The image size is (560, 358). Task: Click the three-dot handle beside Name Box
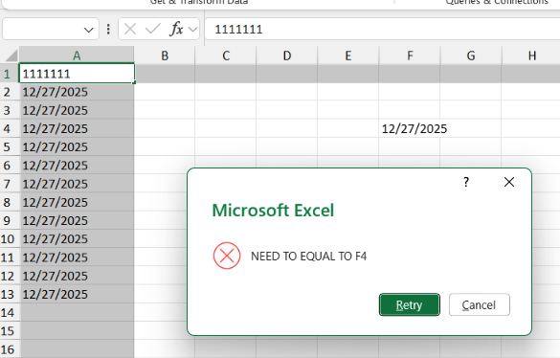coord(108,29)
